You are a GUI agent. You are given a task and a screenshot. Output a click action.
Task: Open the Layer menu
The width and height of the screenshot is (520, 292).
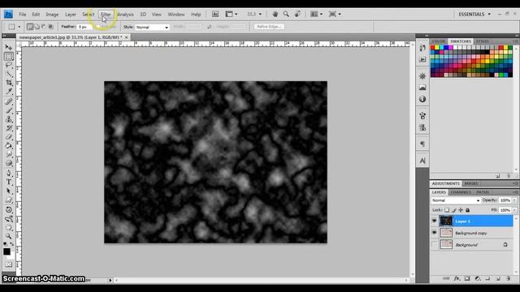(x=71, y=15)
